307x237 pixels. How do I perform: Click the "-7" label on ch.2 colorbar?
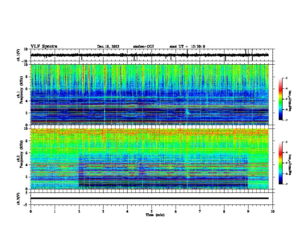pos(286,184)
